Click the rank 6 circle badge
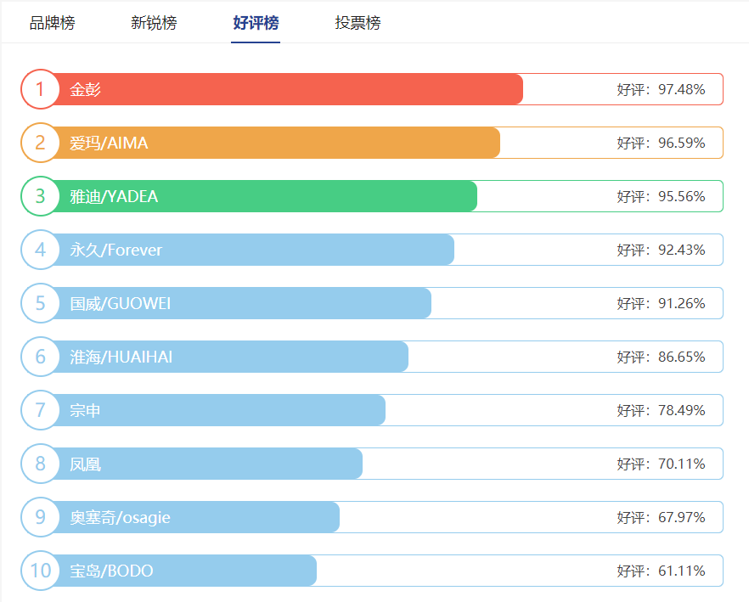 pos(40,357)
